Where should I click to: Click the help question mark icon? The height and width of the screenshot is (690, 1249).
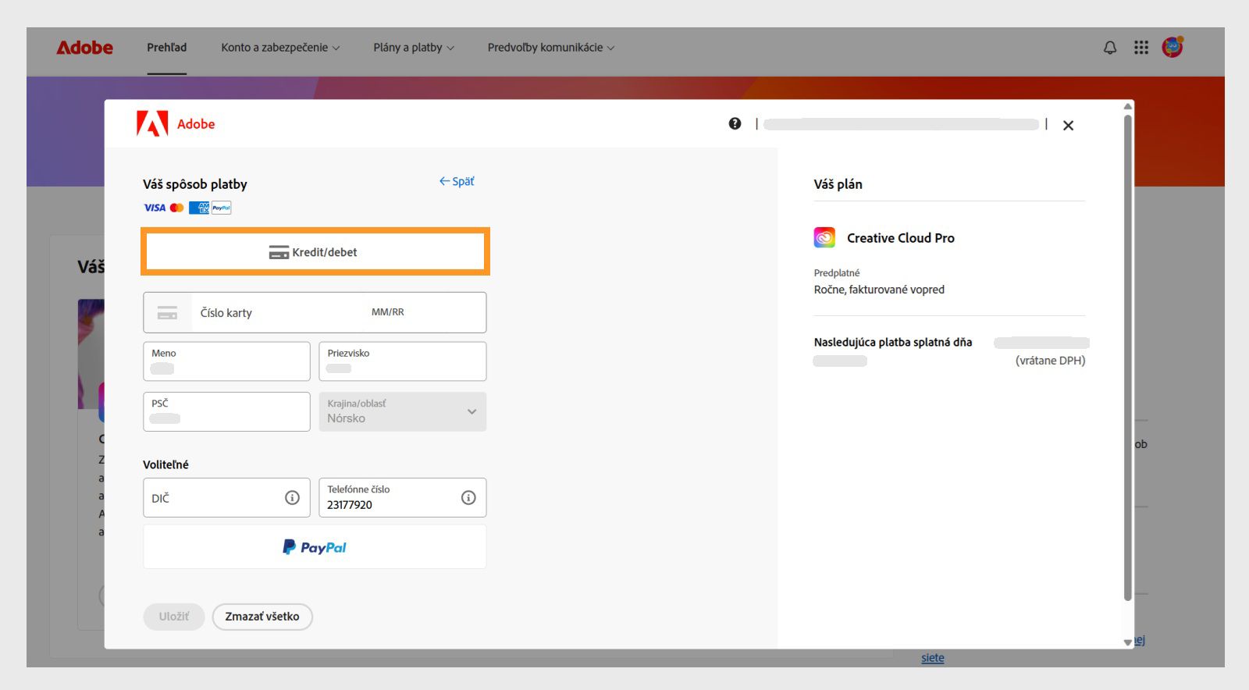735,123
